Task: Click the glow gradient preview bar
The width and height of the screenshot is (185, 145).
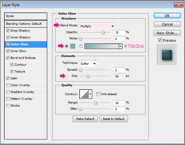Action: (102, 46)
